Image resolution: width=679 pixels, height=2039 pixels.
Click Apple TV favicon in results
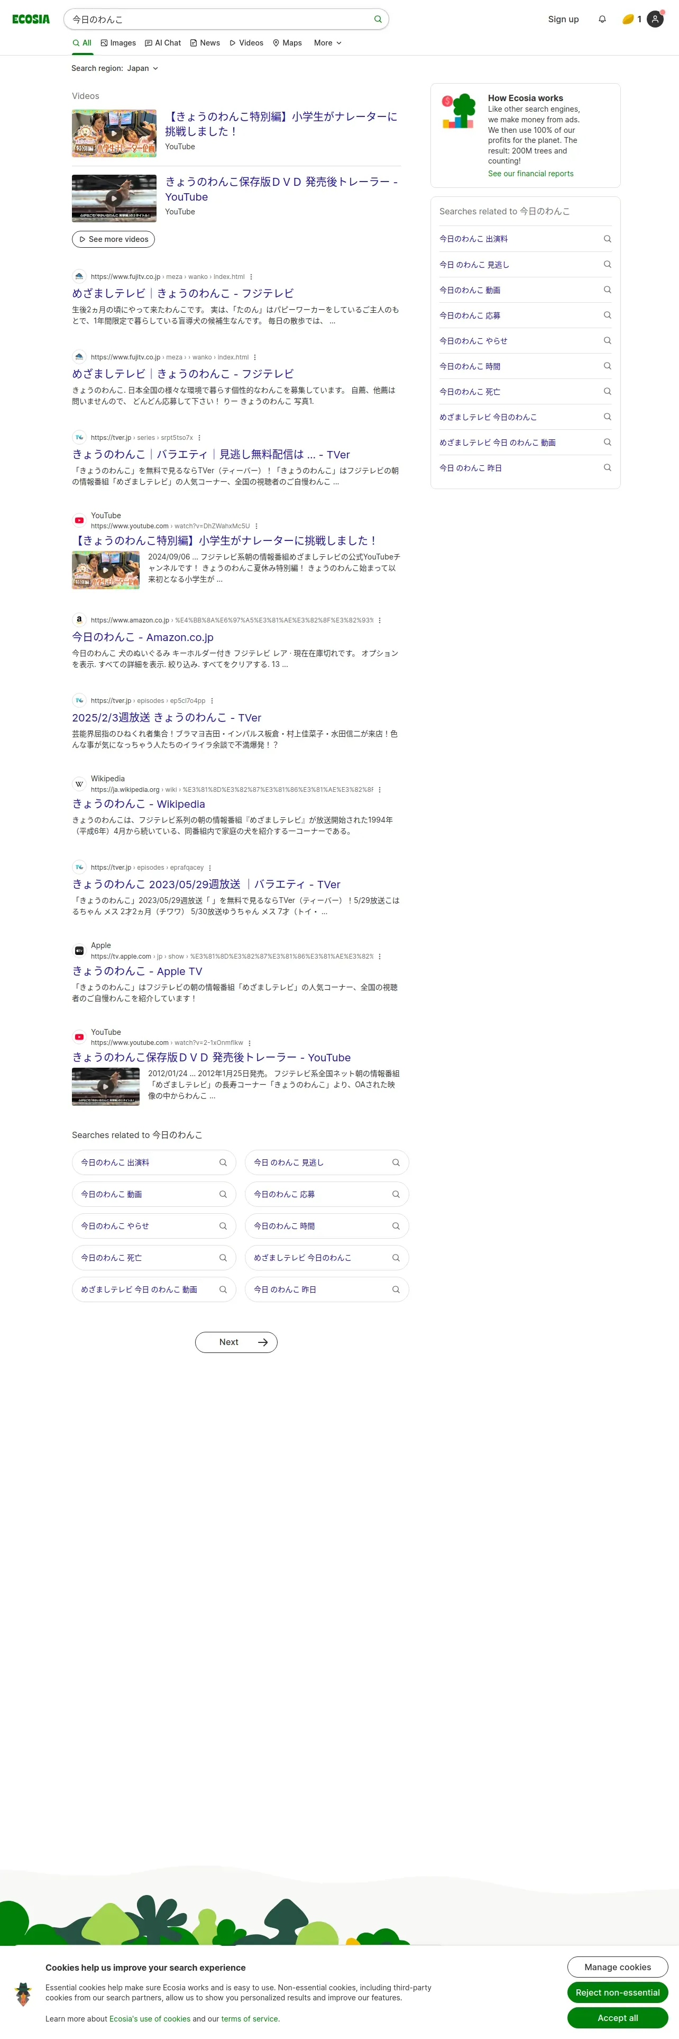[79, 951]
